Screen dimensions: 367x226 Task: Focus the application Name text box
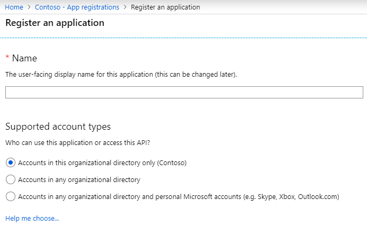pos(184,92)
